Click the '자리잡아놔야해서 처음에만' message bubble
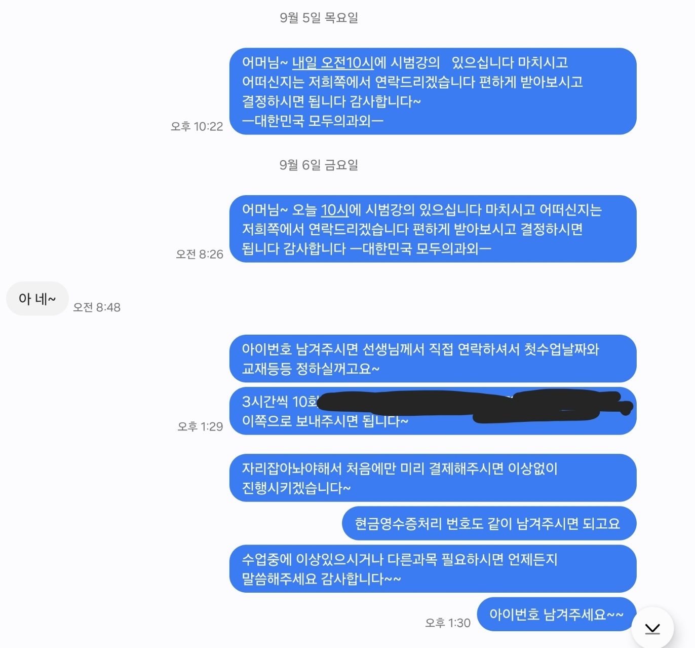The height and width of the screenshot is (648, 695). pyautogui.click(x=433, y=478)
